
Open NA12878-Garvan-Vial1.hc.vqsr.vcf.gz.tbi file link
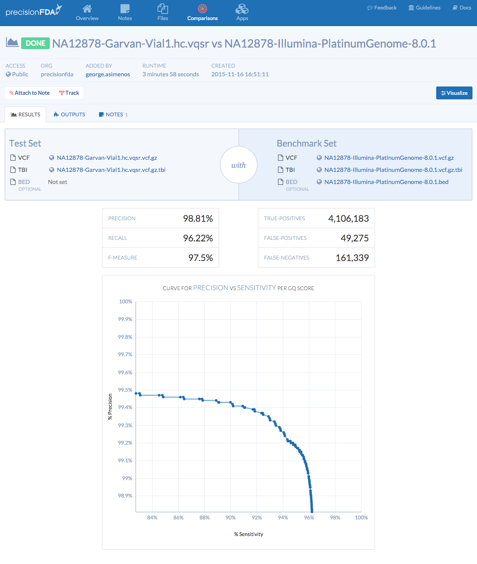click(x=111, y=170)
